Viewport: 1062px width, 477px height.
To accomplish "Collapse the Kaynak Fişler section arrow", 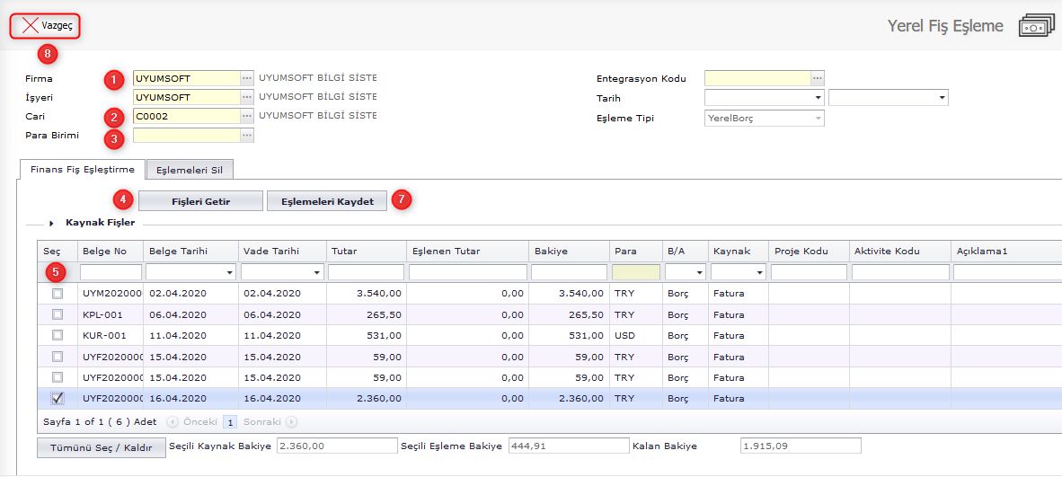I will pos(52,222).
